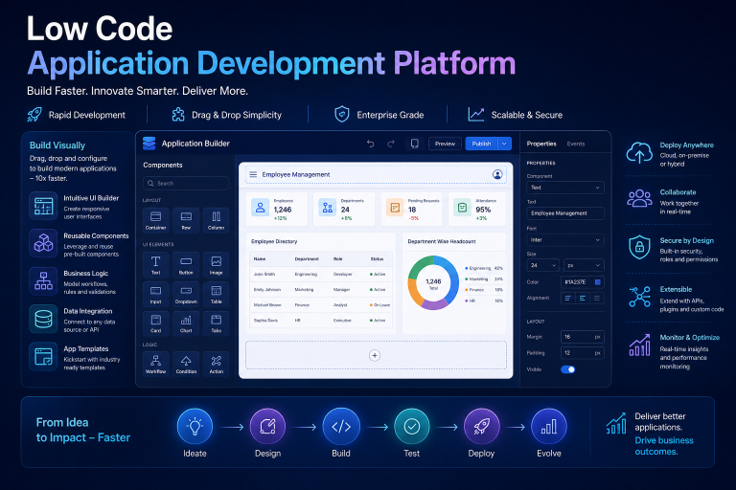The image size is (736, 490).
Task: Click the donut chart in Department Wise Headcount
Action: pyautogui.click(x=433, y=282)
